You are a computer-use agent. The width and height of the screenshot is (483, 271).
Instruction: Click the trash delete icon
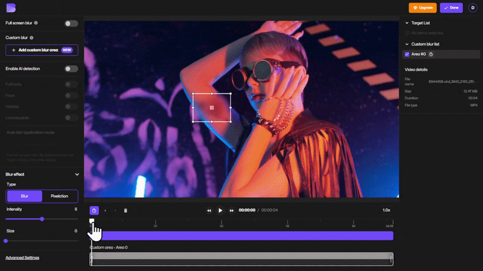click(x=126, y=210)
